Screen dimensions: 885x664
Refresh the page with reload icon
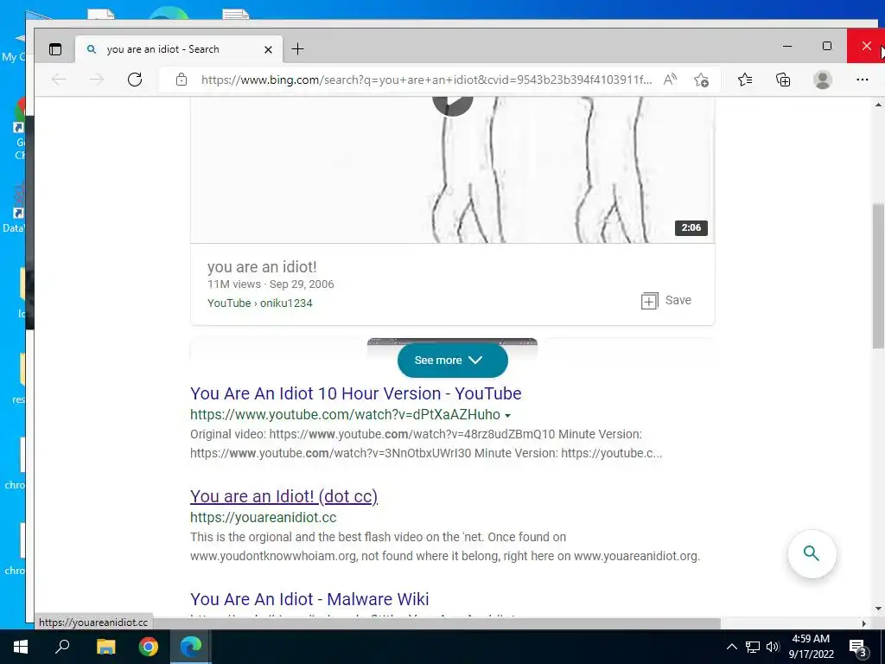134,80
